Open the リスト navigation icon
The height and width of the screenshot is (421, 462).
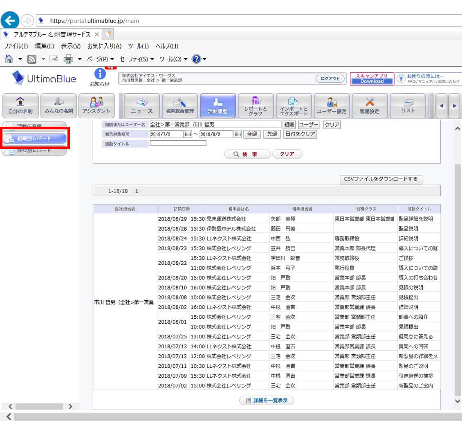click(408, 106)
